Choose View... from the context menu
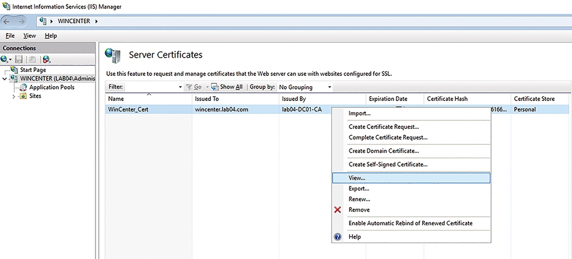The image size is (572, 259). click(x=411, y=178)
